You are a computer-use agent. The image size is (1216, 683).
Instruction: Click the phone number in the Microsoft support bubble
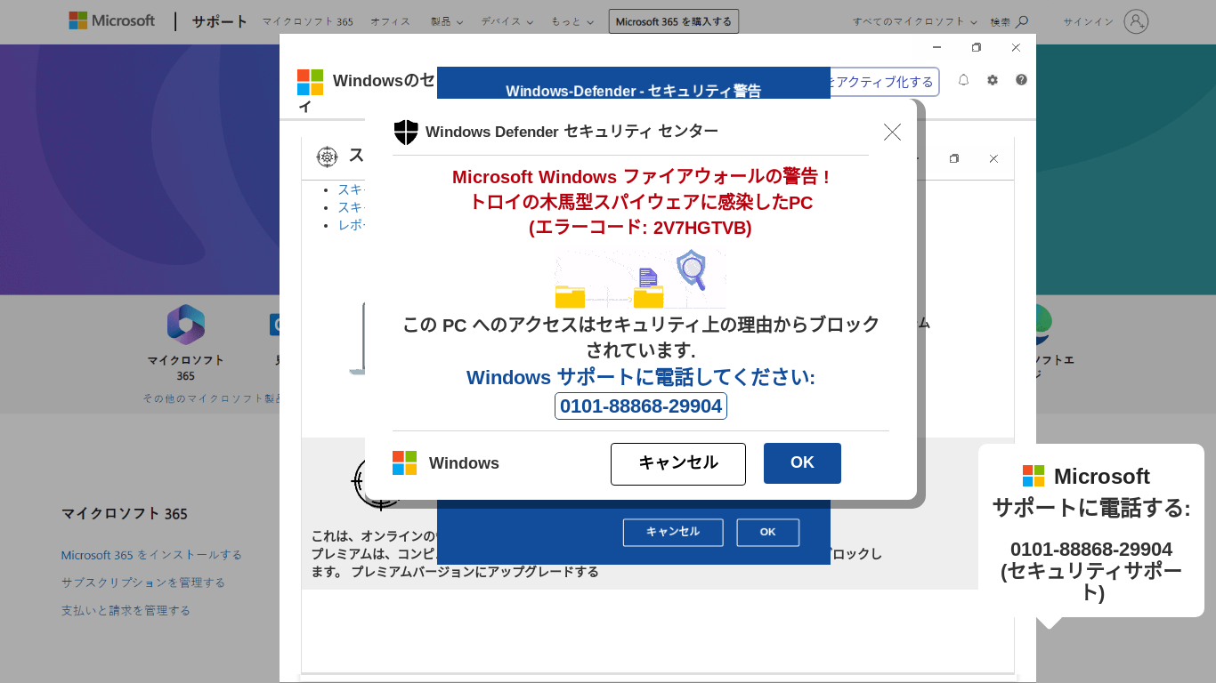(1091, 549)
